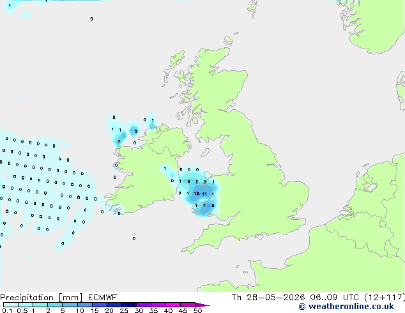Click the '0.1' legend scale label
This screenshot has width=405, height=313.
pos(7,310)
